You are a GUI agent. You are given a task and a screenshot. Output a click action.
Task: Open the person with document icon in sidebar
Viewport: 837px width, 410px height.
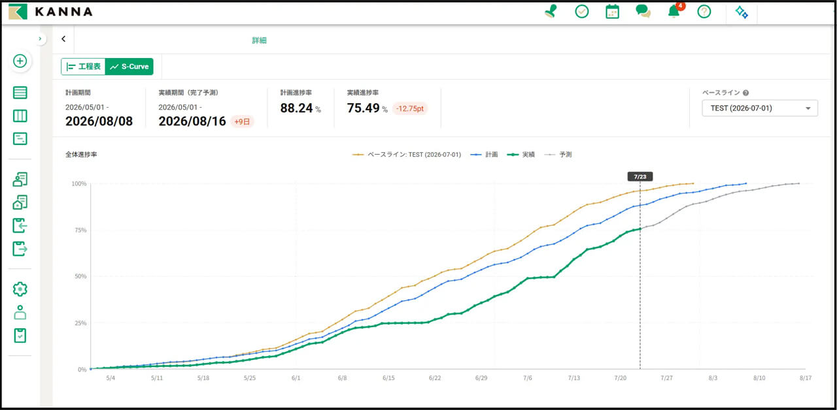click(x=20, y=180)
